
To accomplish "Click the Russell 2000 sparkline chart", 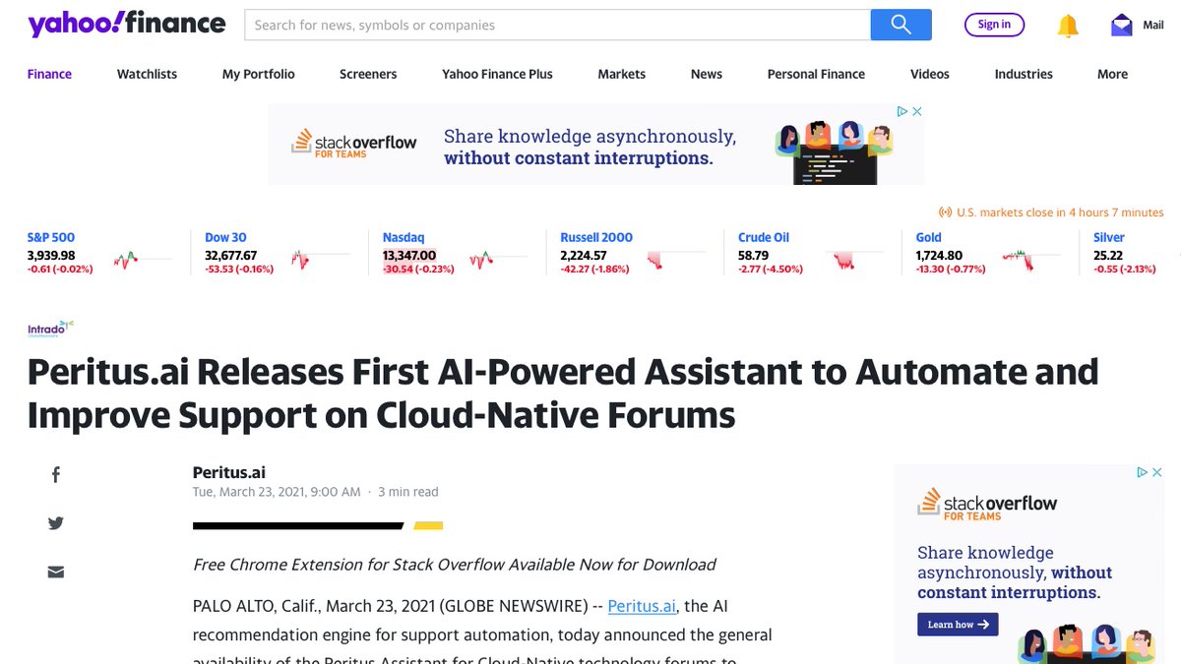I will tap(675, 260).
